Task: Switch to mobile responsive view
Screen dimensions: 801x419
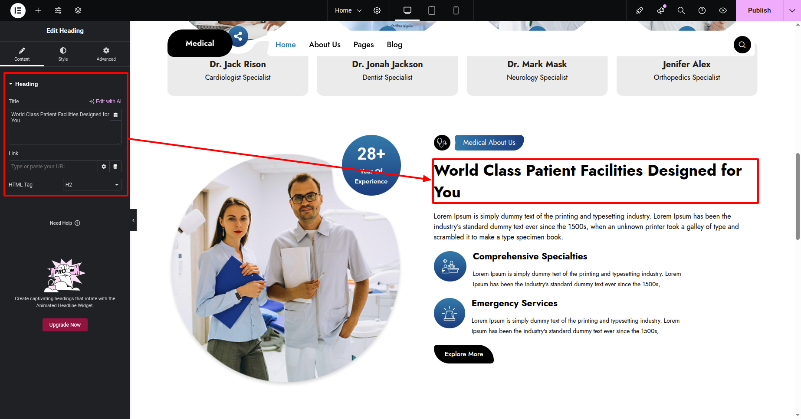Action: point(456,10)
